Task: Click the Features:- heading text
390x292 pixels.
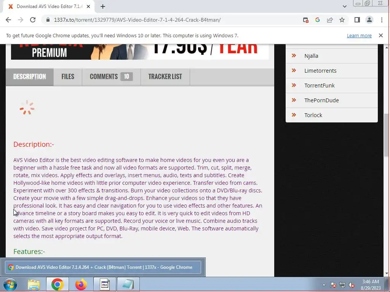Action: click(x=29, y=252)
